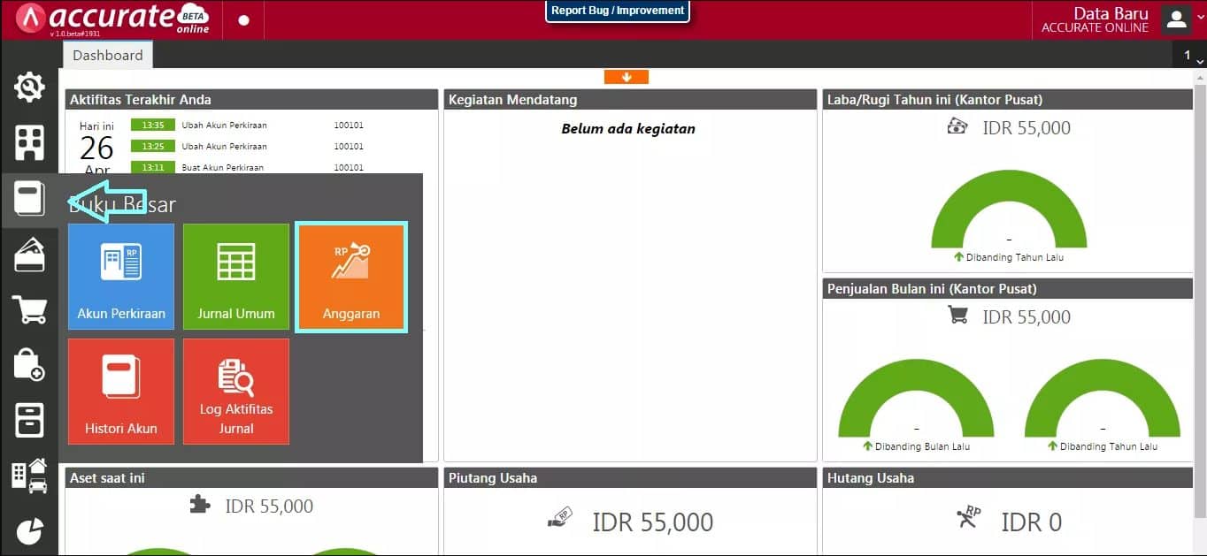Open the Histori Akun tile
The width and height of the screenshot is (1207, 556).
[x=121, y=392]
